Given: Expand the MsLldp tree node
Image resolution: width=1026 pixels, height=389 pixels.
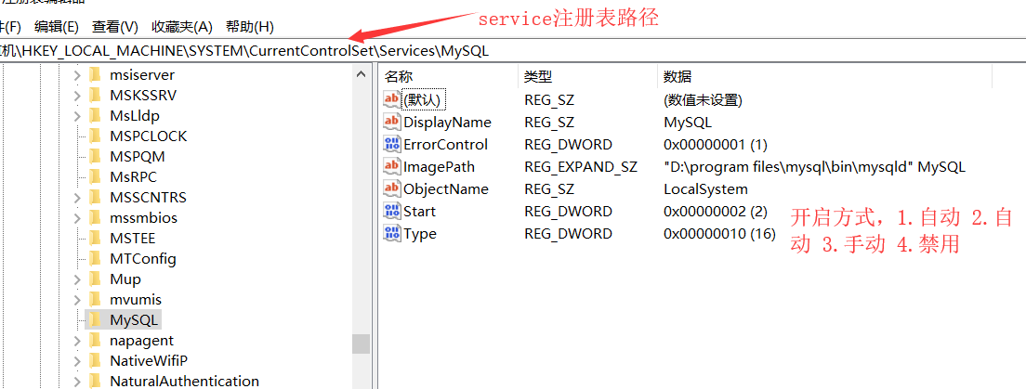Looking at the screenshot, I should [77, 116].
